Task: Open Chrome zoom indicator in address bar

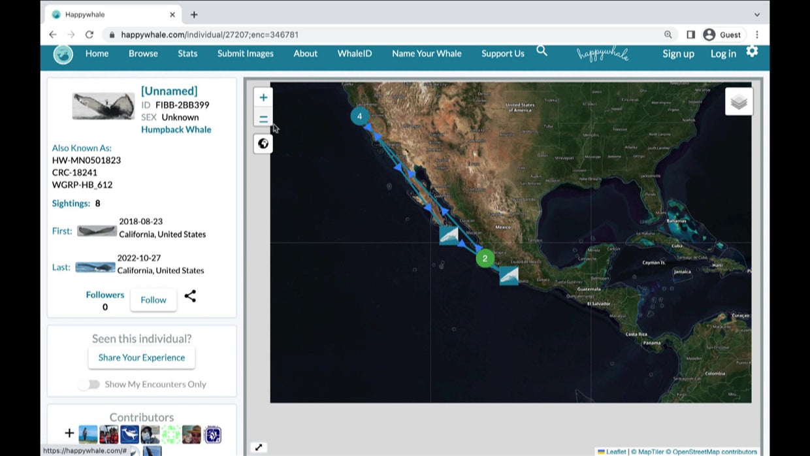Action: click(x=668, y=35)
